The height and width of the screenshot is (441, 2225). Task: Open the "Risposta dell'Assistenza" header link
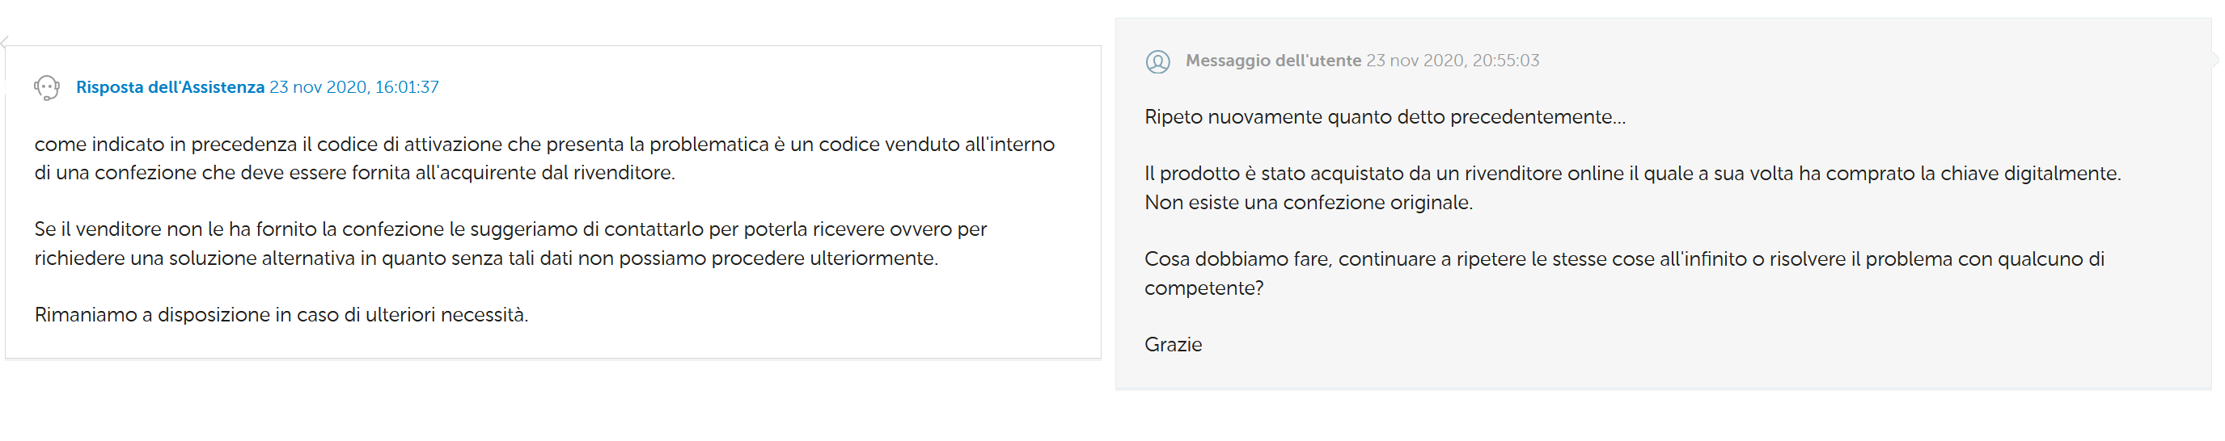pyautogui.click(x=170, y=87)
